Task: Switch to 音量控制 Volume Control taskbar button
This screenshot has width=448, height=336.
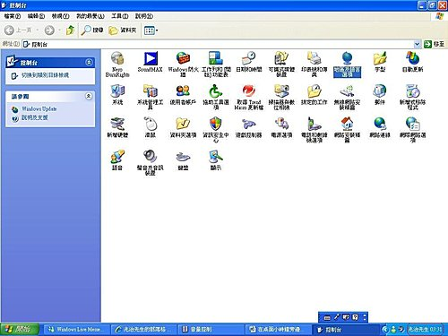Action: [x=211, y=330]
